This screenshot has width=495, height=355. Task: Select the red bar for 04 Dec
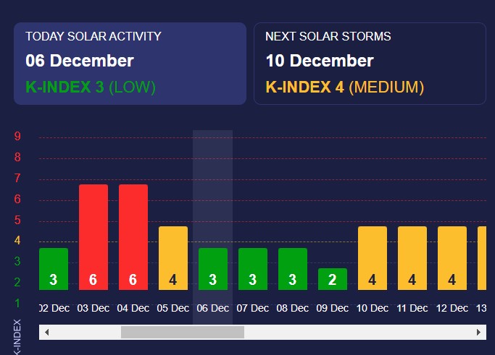click(133, 237)
